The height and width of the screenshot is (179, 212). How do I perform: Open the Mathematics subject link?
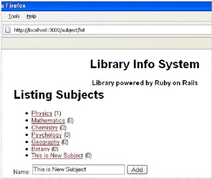[x=48, y=120]
